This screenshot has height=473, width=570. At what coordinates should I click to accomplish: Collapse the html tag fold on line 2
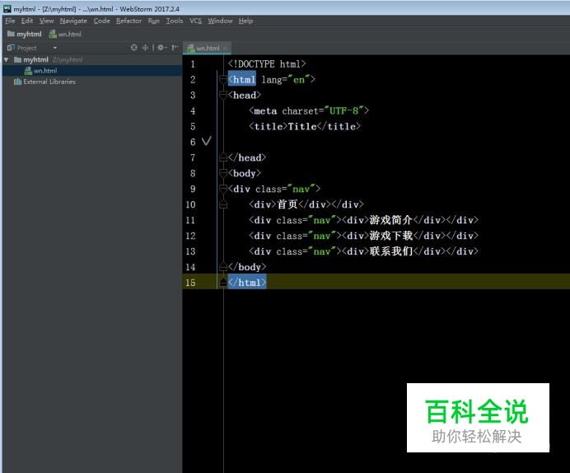223,80
